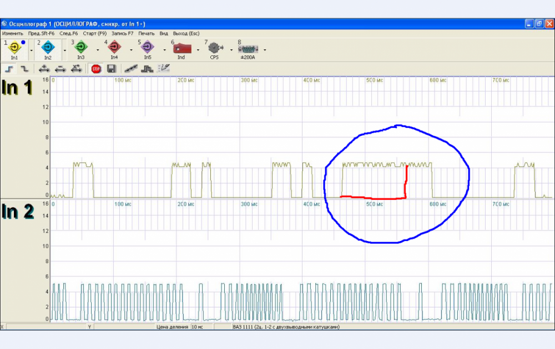
Task: Select the In4 red channel icon
Action: tap(114, 48)
